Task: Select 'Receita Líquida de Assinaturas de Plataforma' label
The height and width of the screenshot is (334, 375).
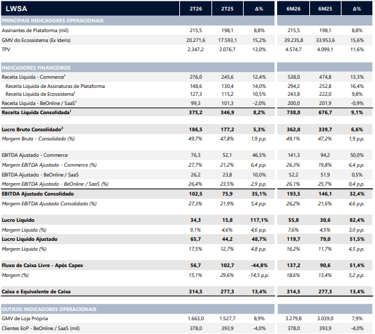Action: pos(55,86)
